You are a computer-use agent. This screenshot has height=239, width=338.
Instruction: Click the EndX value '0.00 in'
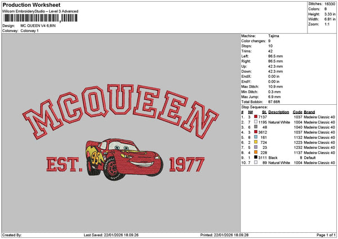(x=274, y=77)
